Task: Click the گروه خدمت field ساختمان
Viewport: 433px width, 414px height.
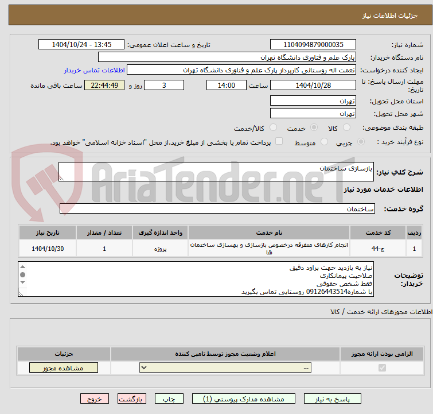Action: 217,209
